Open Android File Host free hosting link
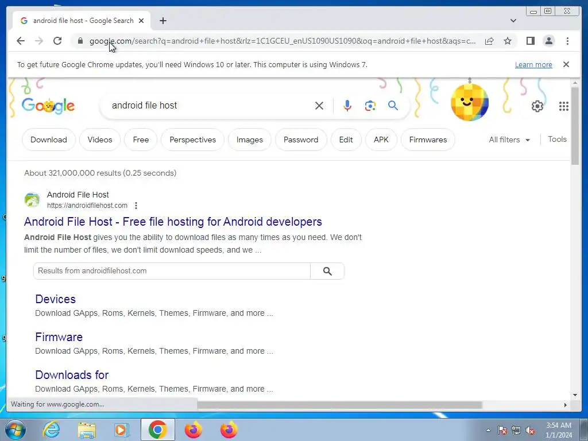The height and width of the screenshot is (441, 588). click(173, 222)
